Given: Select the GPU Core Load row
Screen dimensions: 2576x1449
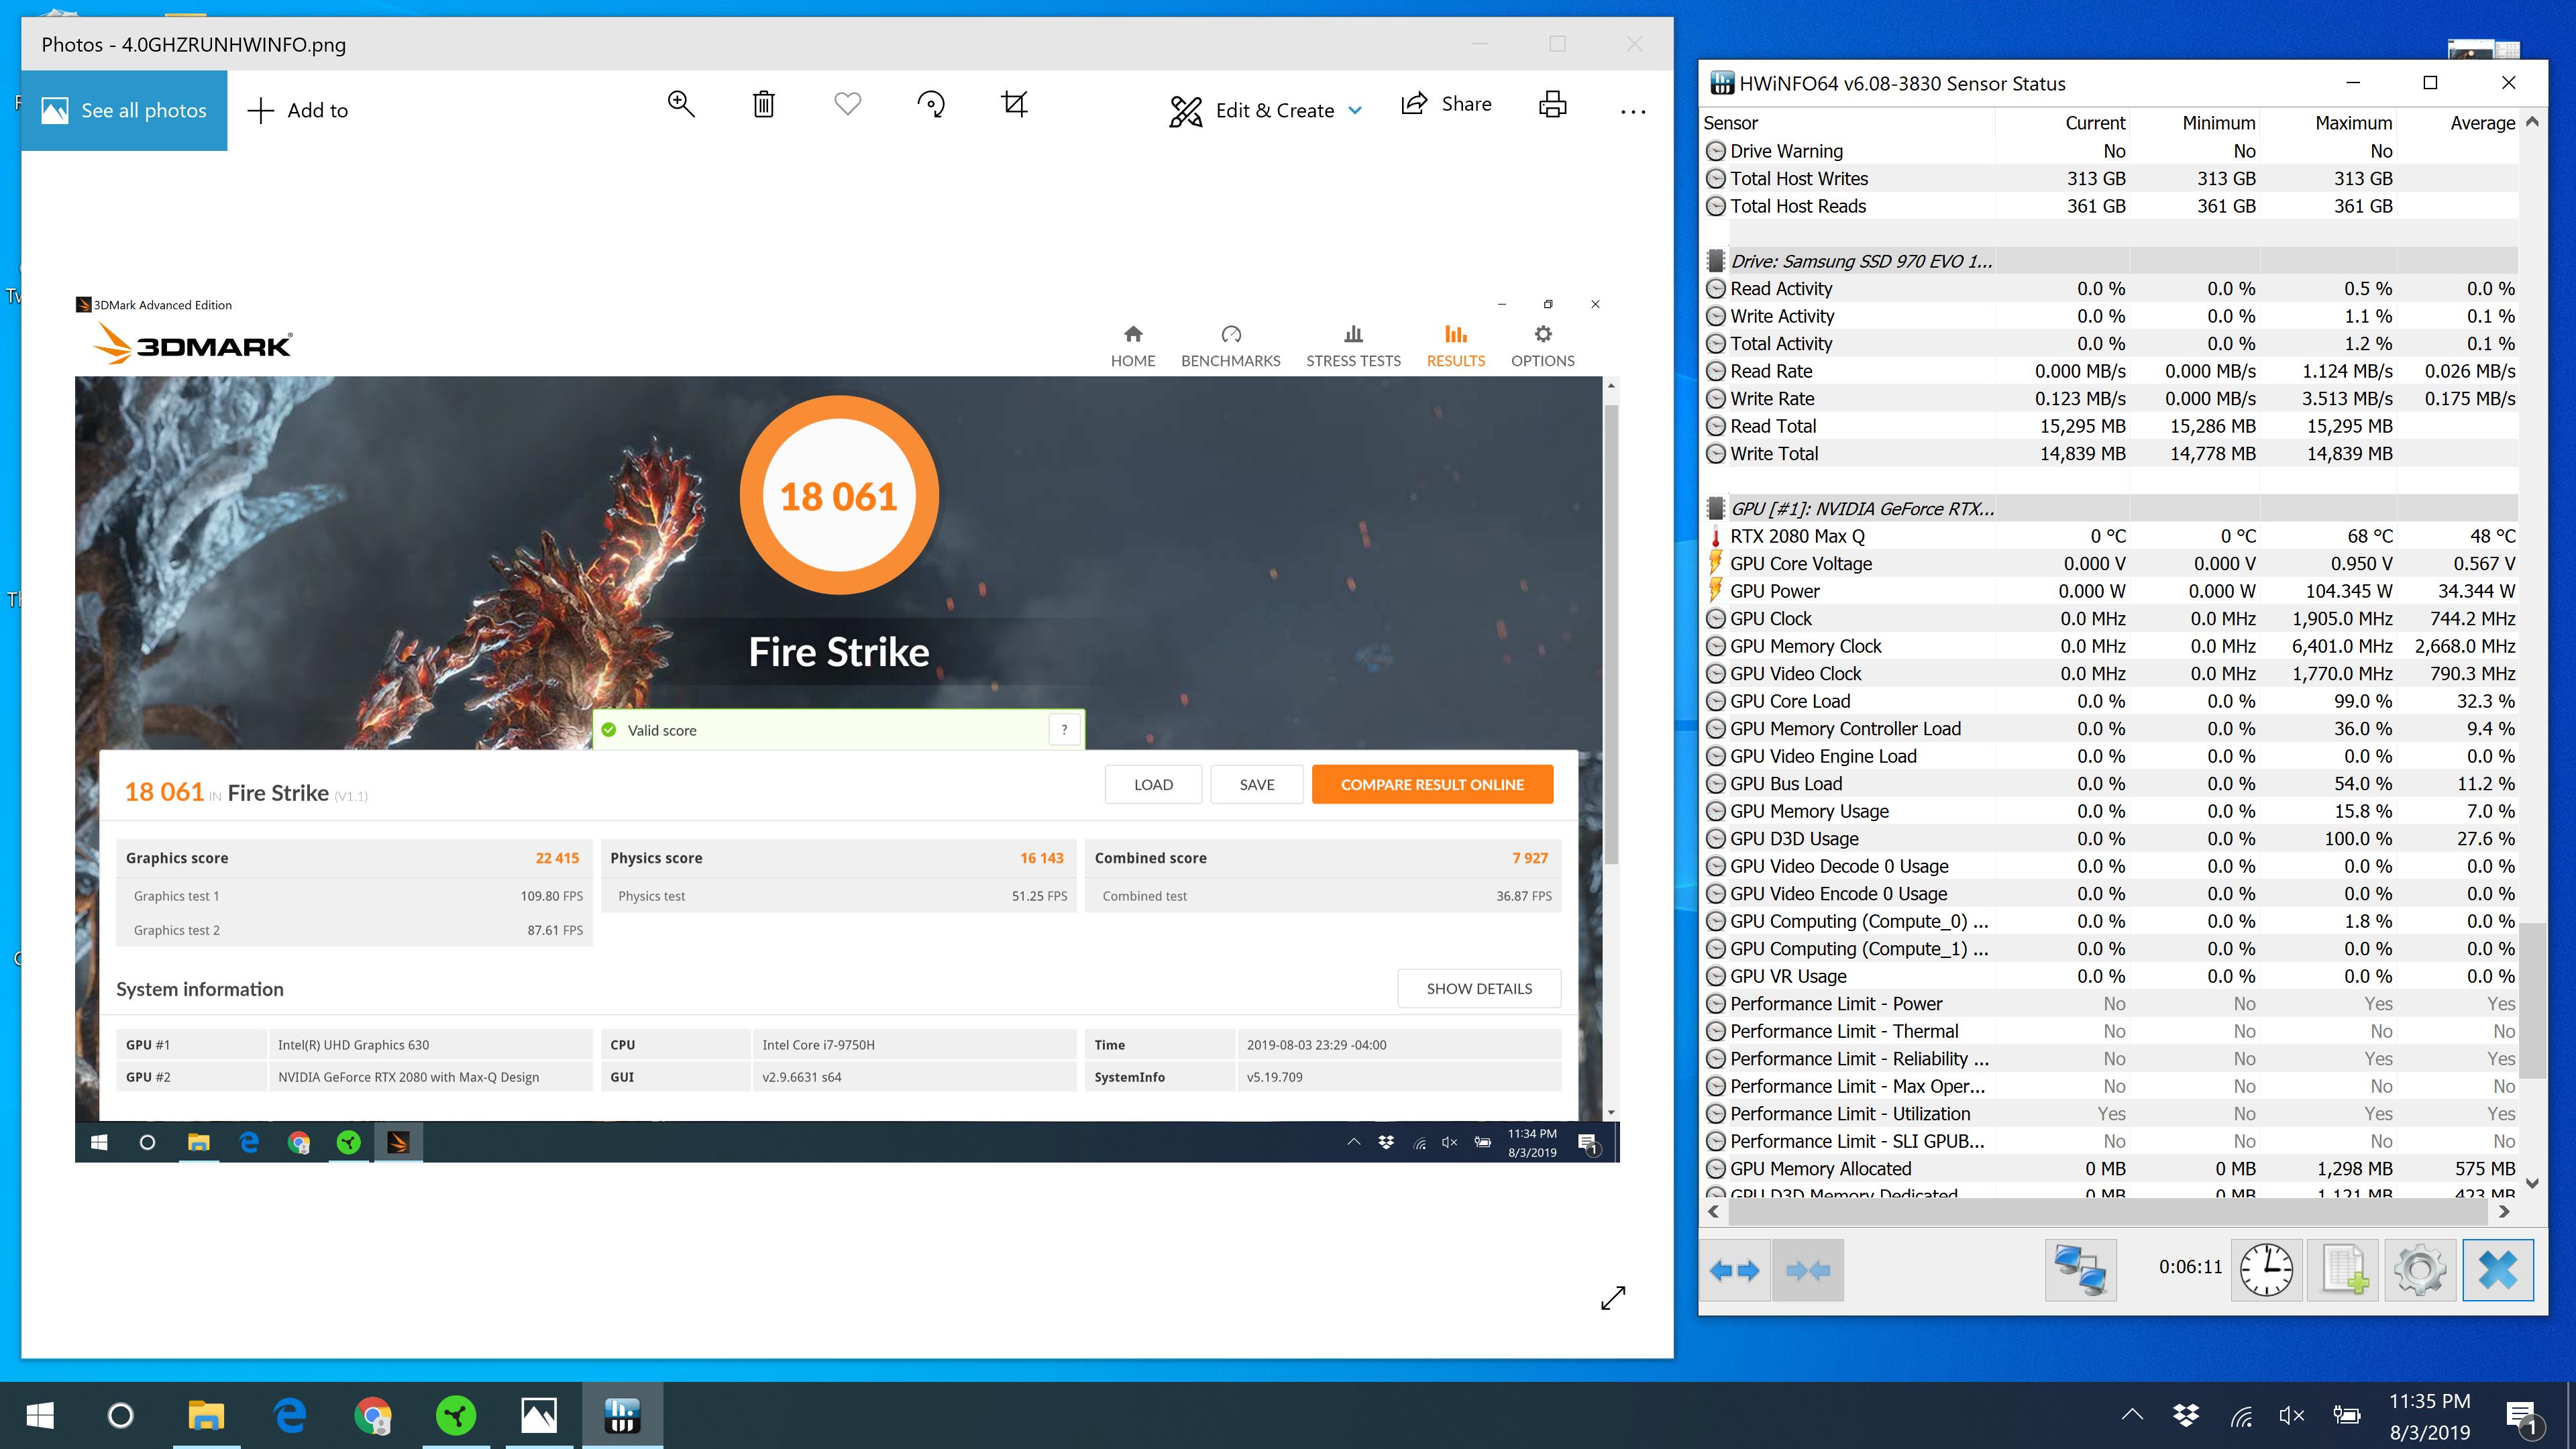Looking at the screenshot, I should (x=2109, y=701).
